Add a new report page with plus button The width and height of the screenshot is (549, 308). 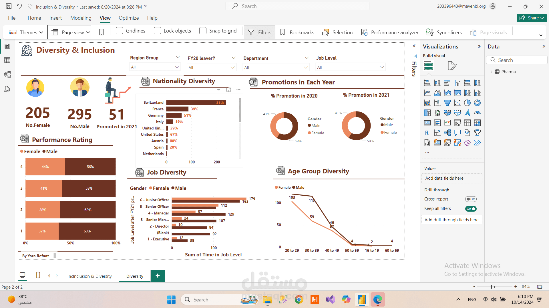(x=158, y=276)
